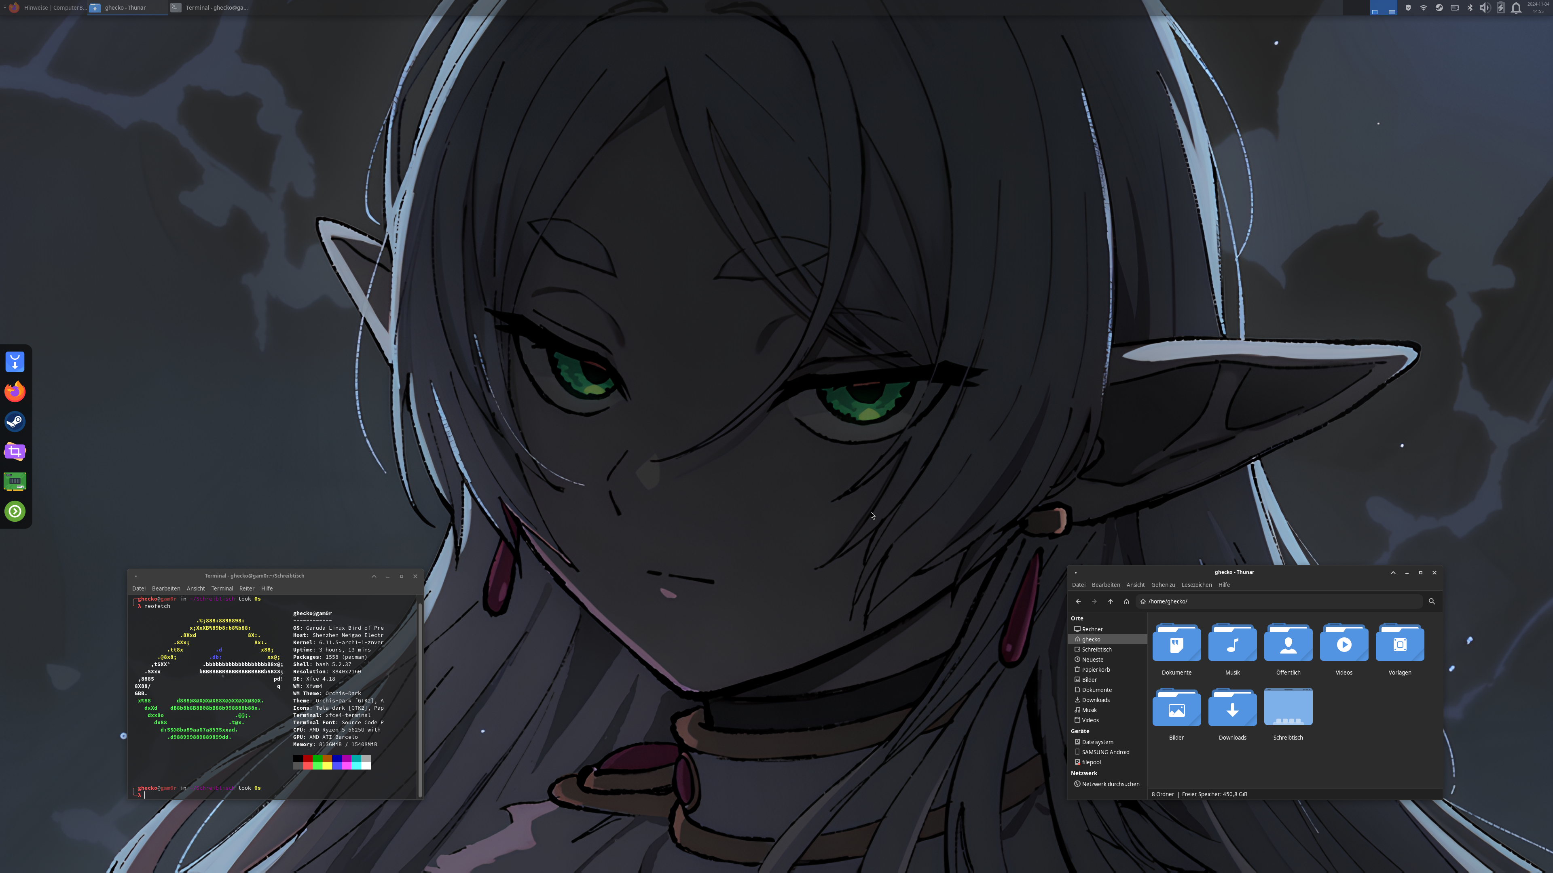Screen dimensions: 1553x873
Task: Roll up the Terminal window with shade arrow
Action: [x=374, y=576]
